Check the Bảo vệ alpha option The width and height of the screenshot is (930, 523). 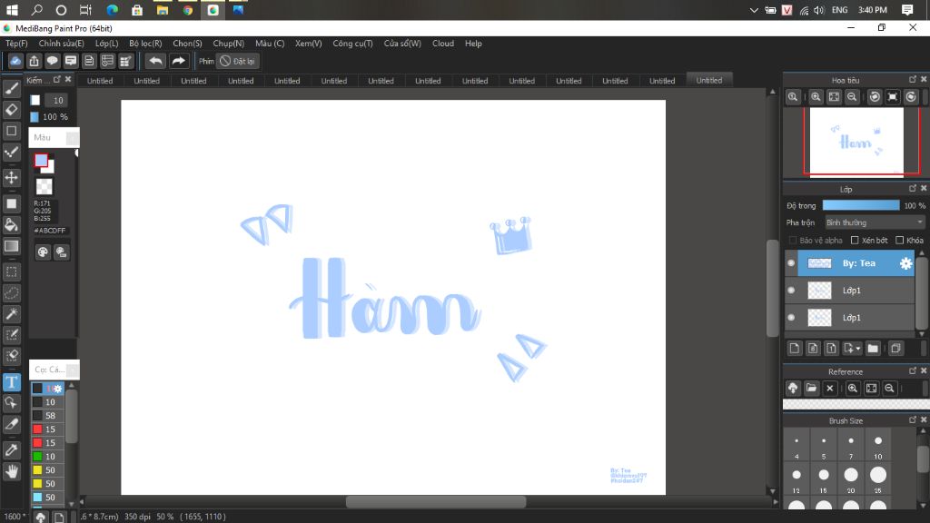[792, 240]
